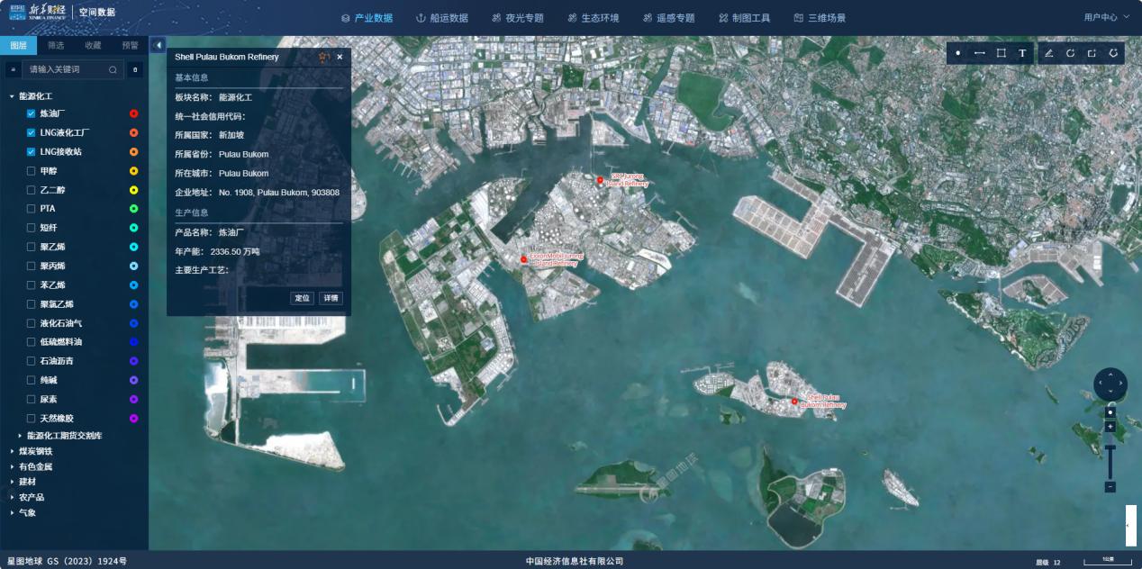1142x569 pixels.
Task: Open the 产业数据 menu
Action: pyautogui.click(x=367, y=17)
